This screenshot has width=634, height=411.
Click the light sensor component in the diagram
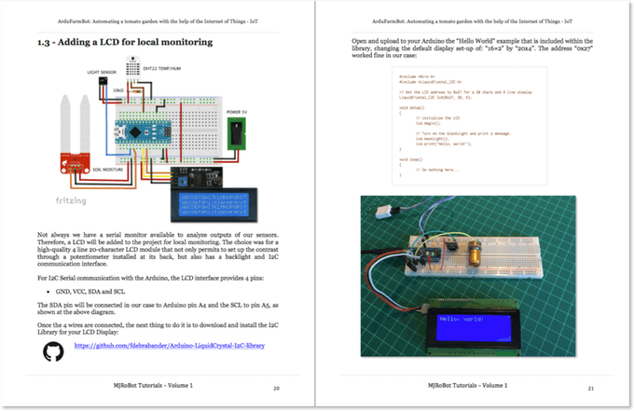click(x=103, y=81)
